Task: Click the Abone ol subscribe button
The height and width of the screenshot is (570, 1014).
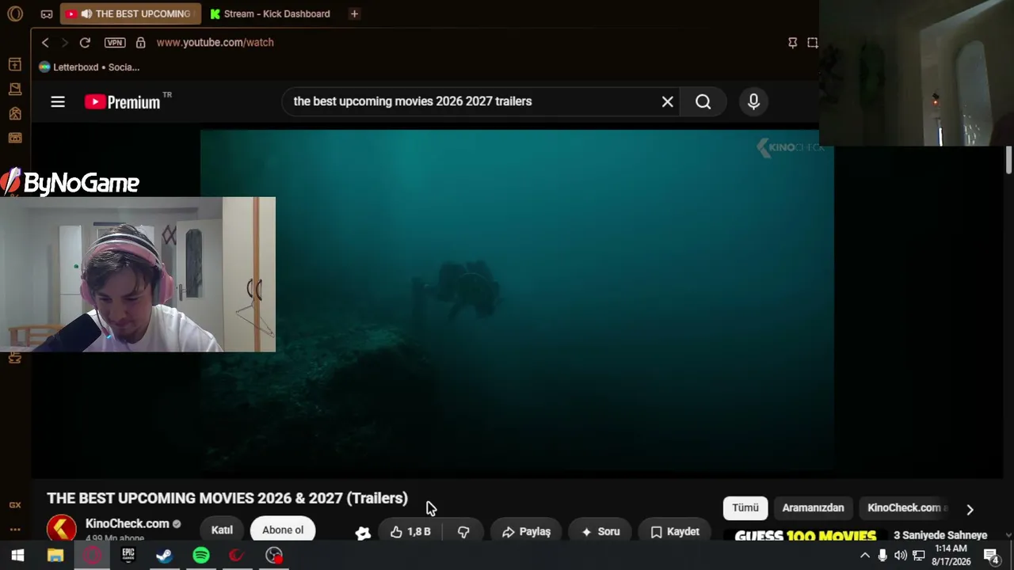Action: (283, 530)
